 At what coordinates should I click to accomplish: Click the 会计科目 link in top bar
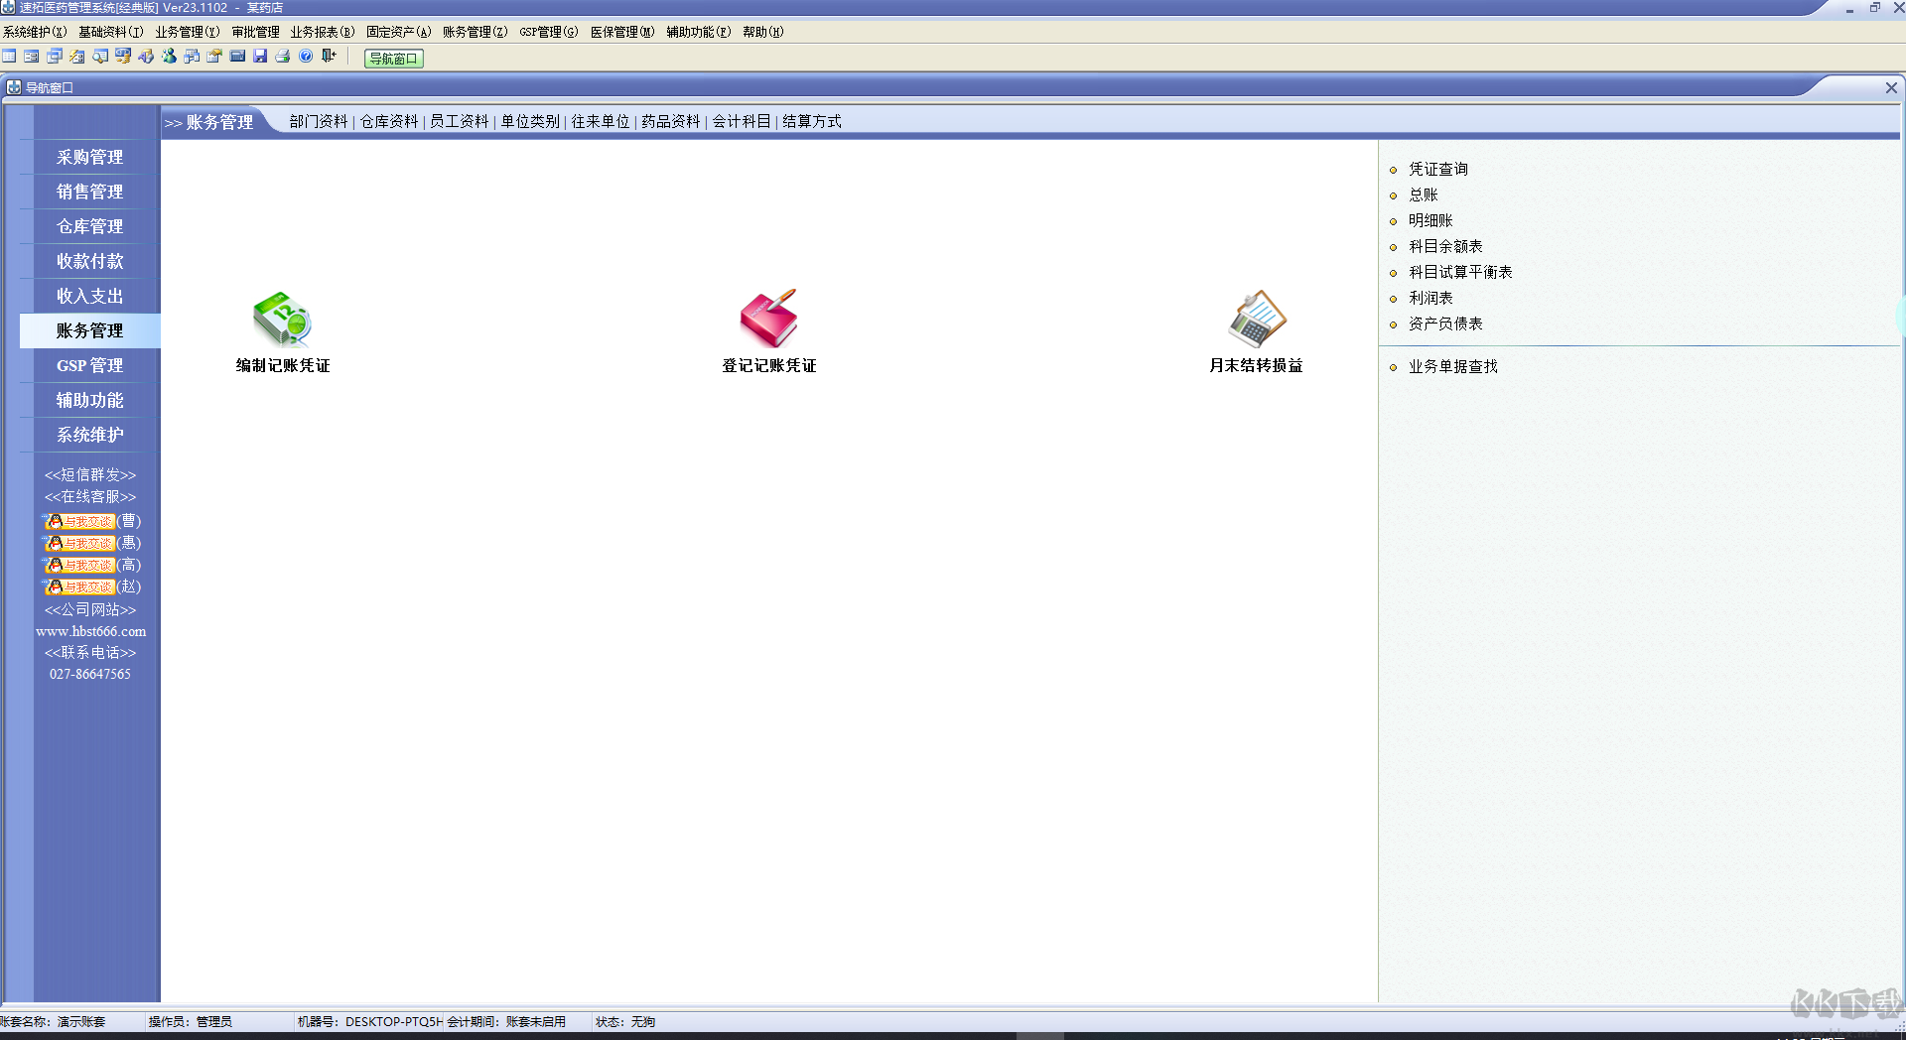click(x=742, y=121)
